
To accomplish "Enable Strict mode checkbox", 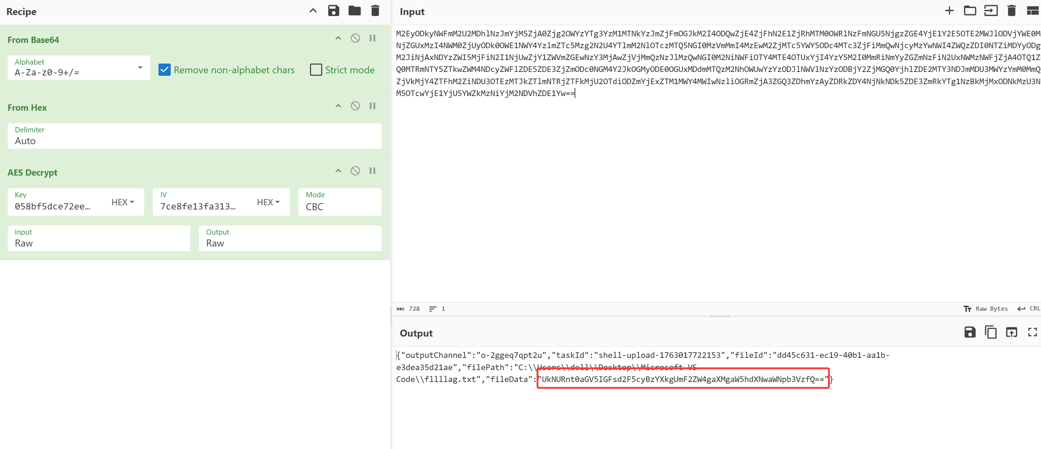I will [x=316, y=70].
